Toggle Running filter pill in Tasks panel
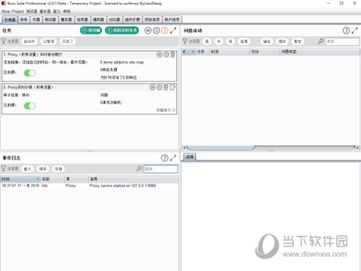Image resolution: width=361 pixels, height=271 pixels. tap(30, 41)
